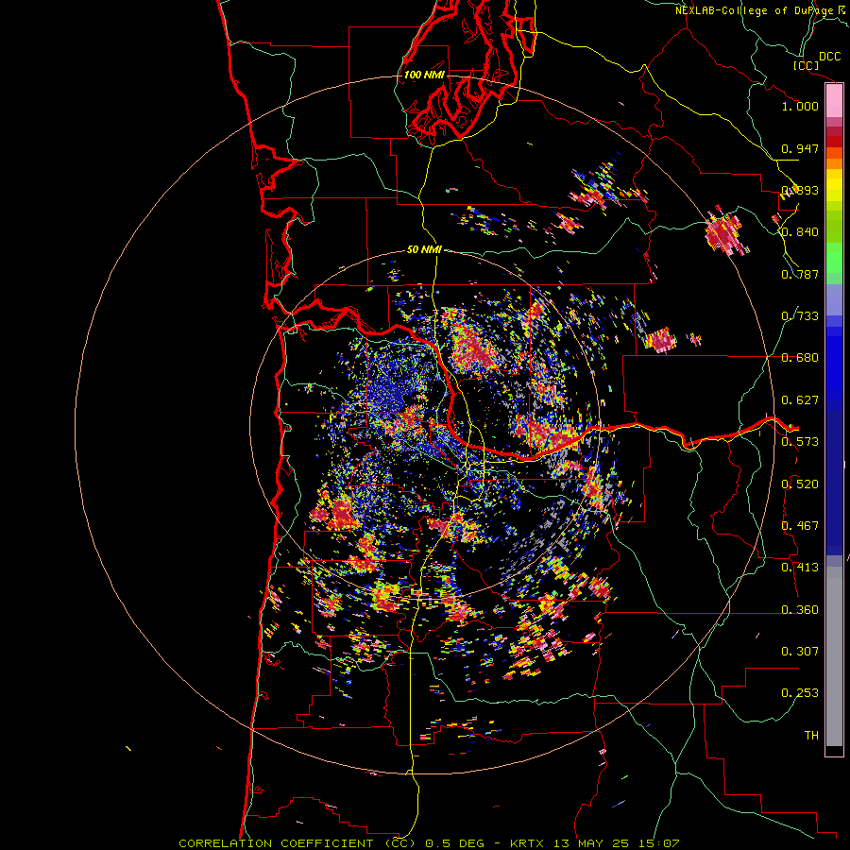Select the 0.680 scale value
The image size is (850, 850).
[800, 358]
